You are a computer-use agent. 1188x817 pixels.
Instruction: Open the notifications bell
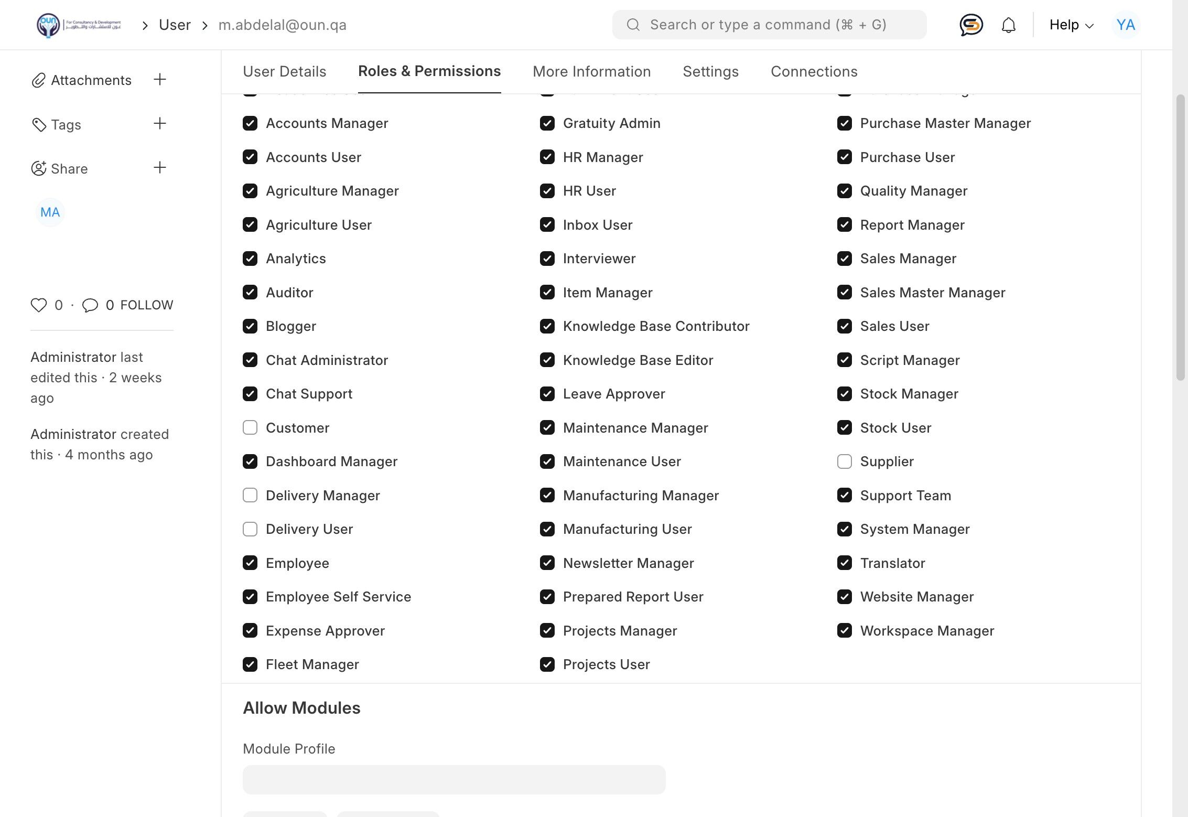pyautogui.click(x=1008, y=25)
